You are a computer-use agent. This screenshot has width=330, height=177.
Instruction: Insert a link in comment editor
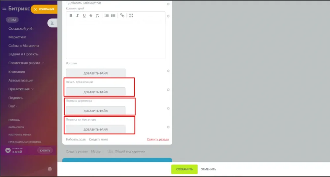pos(122,15)
